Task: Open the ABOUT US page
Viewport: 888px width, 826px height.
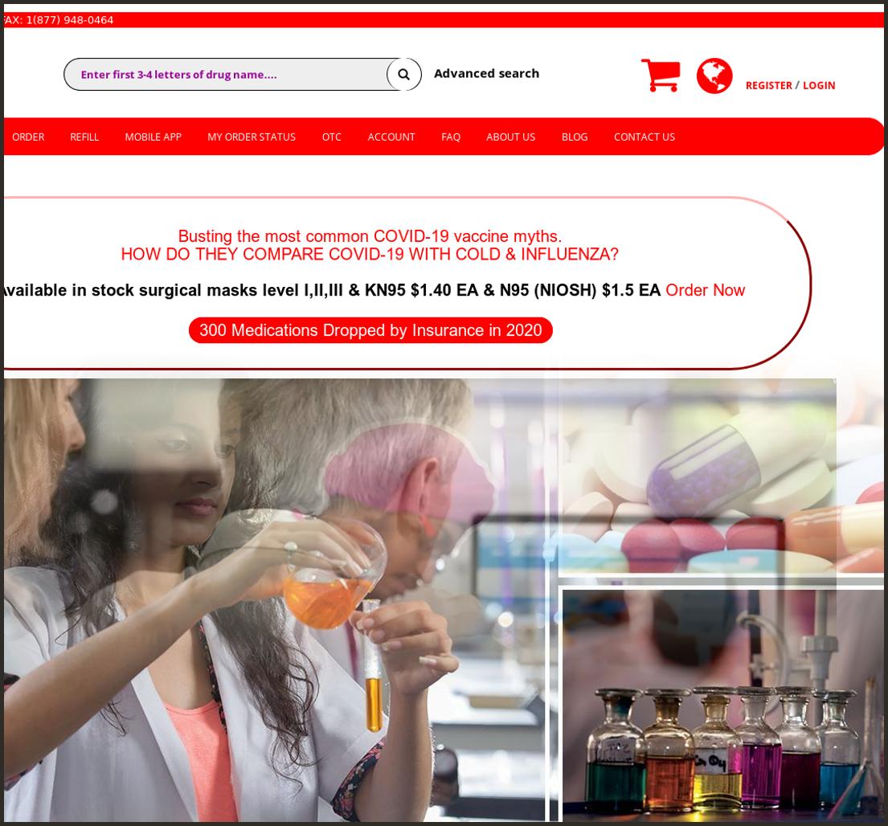Action: [x=510, y=137]
